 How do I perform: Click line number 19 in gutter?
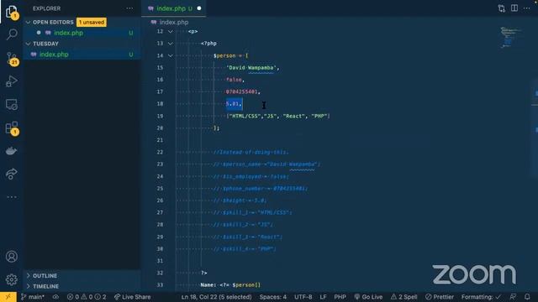[x=160, y=116]
